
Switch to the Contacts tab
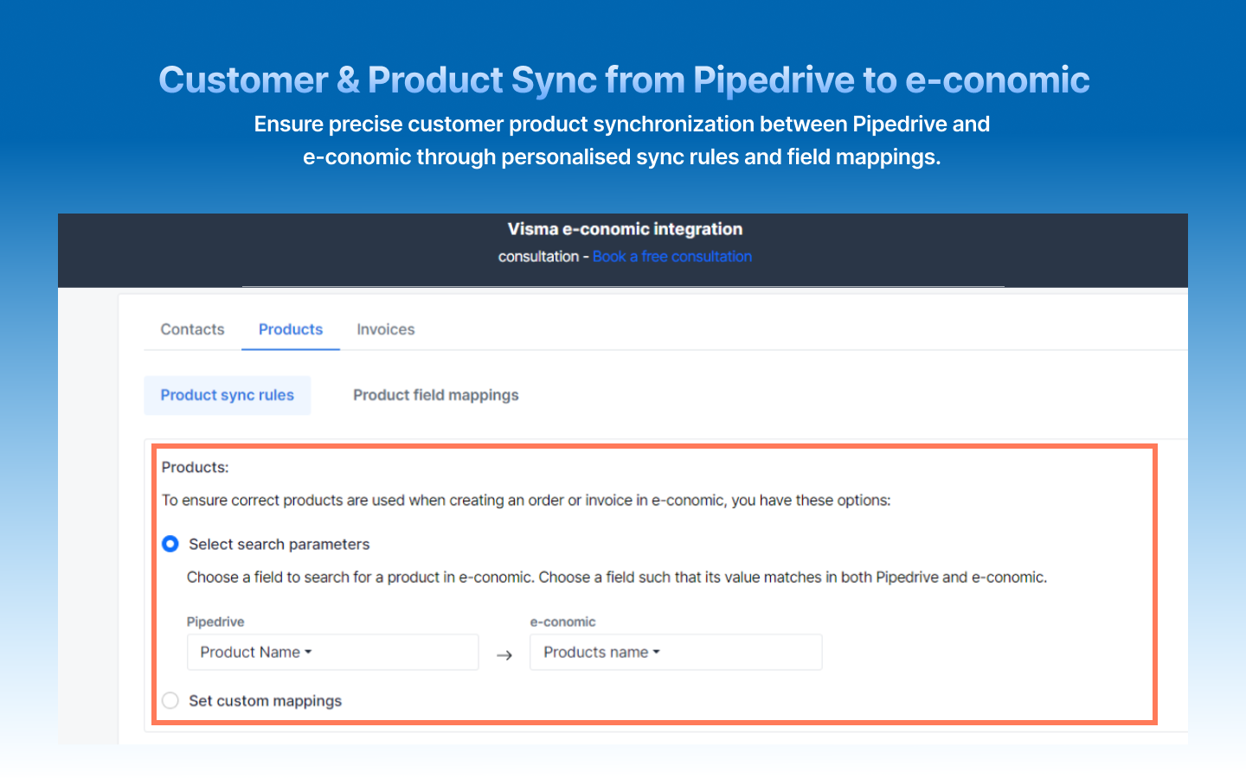[191, 329]
